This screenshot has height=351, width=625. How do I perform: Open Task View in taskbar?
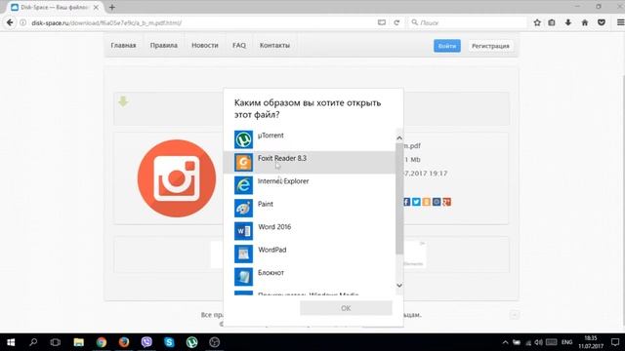(x=56, y=342)
